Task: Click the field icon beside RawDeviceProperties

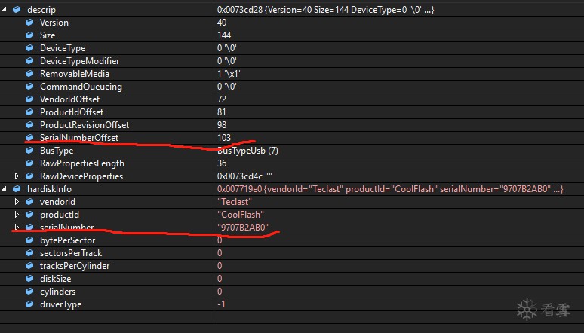Action: point(29,176)
